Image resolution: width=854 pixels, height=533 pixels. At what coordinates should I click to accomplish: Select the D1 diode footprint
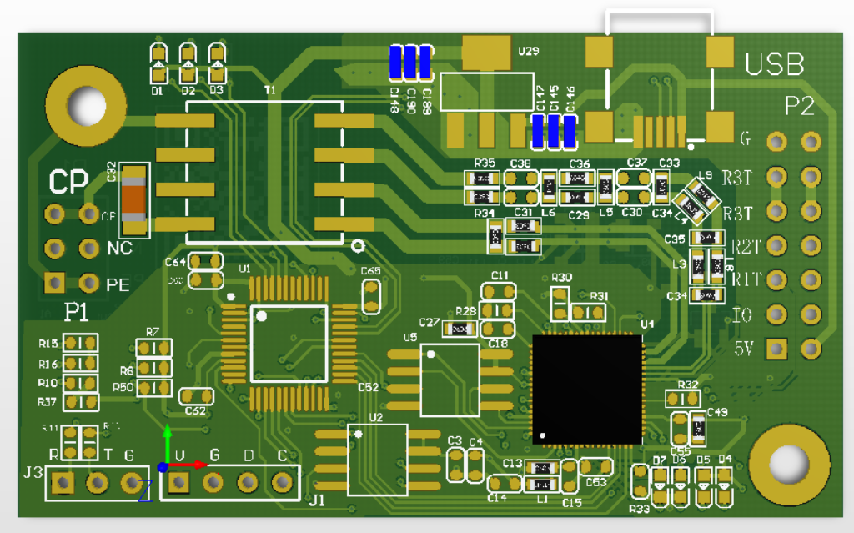tap(158, 63)
